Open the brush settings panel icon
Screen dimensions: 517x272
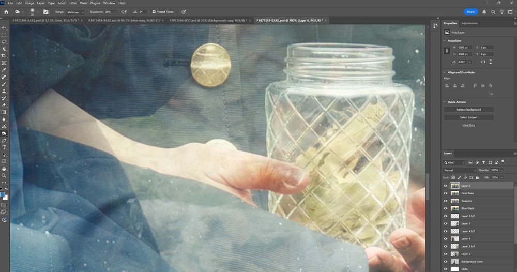point(46,12)
